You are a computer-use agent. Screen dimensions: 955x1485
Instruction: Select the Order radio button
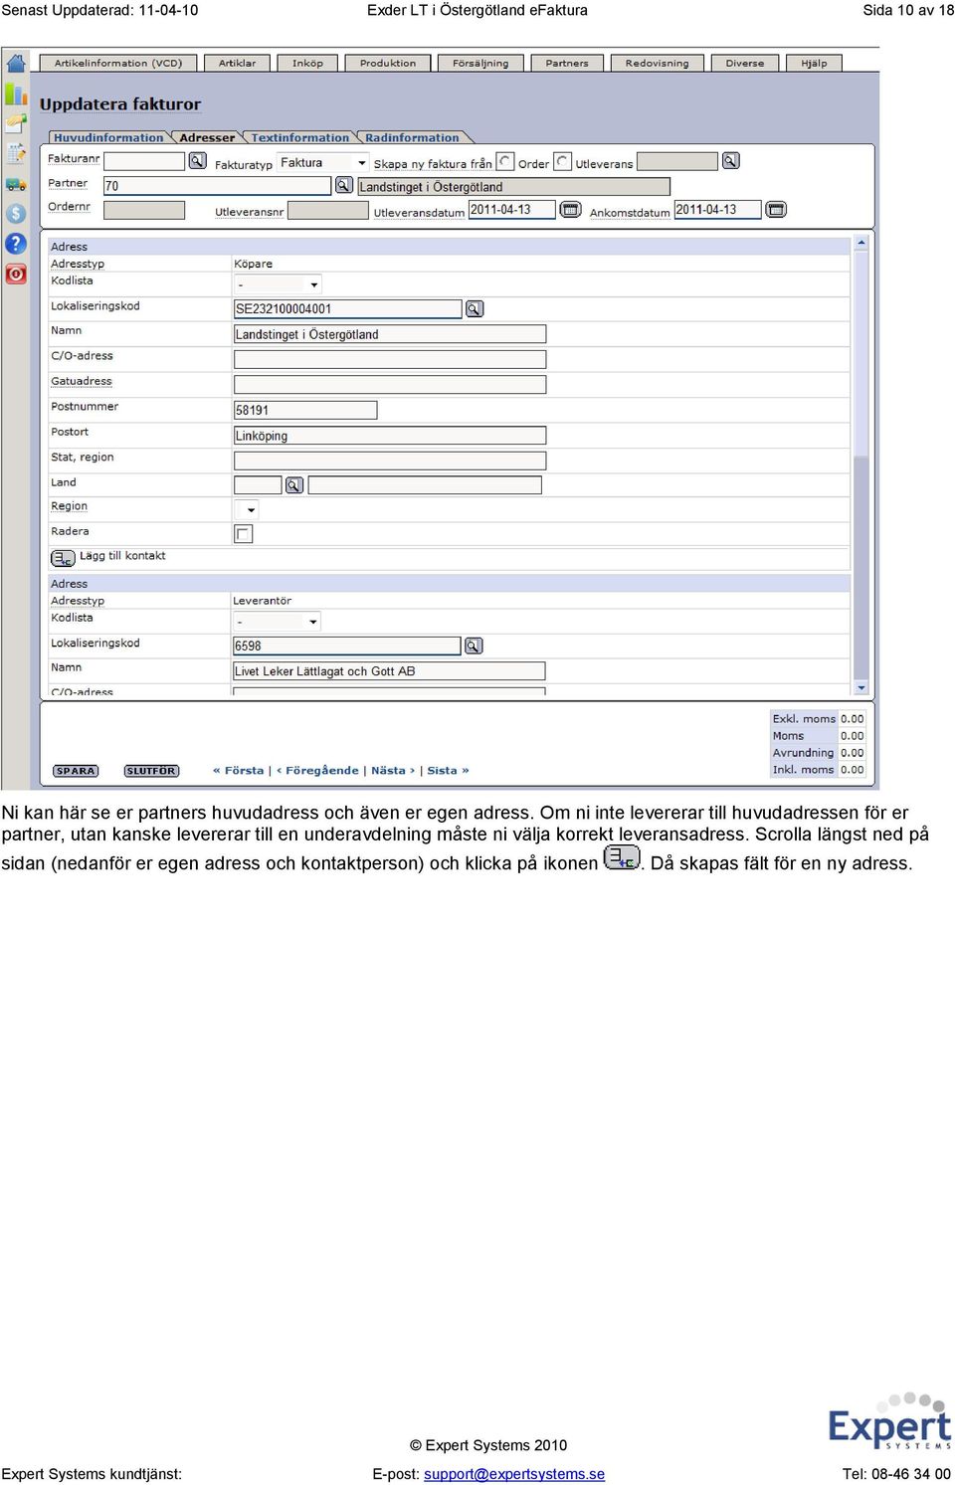coord(505,161)
